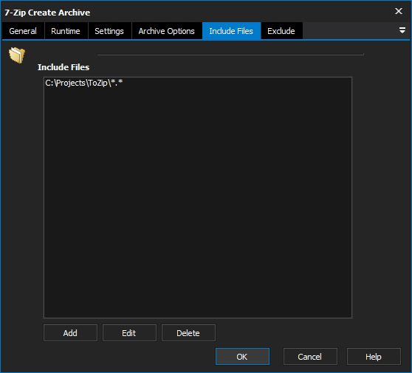This screenshot has width=412, height=373.
Task: Delete the selected include entry
Action: pos(188,333)
